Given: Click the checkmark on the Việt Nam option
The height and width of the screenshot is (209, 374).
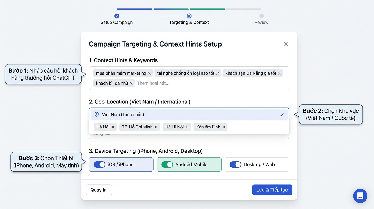Looking at the screenshot, I should [282, 115].
